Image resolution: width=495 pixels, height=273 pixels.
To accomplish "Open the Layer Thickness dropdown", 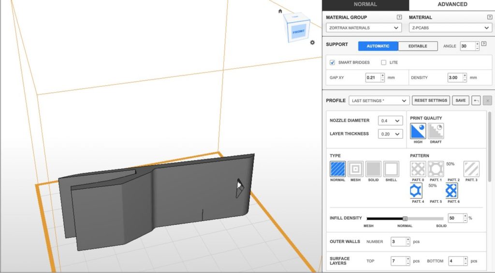I will [x=391, y=134].
